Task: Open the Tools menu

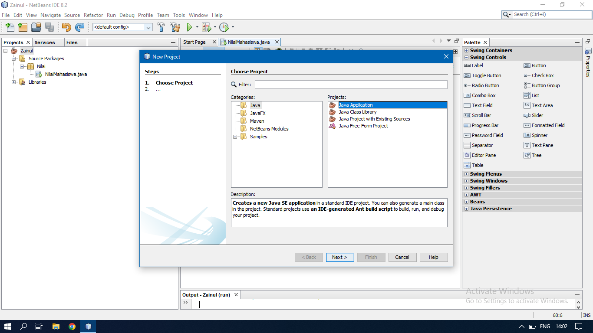Action: [x=179, y=15]
